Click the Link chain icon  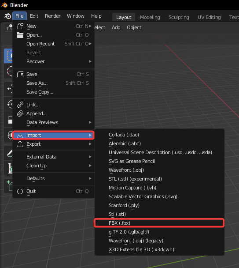(x=20, y=105)
